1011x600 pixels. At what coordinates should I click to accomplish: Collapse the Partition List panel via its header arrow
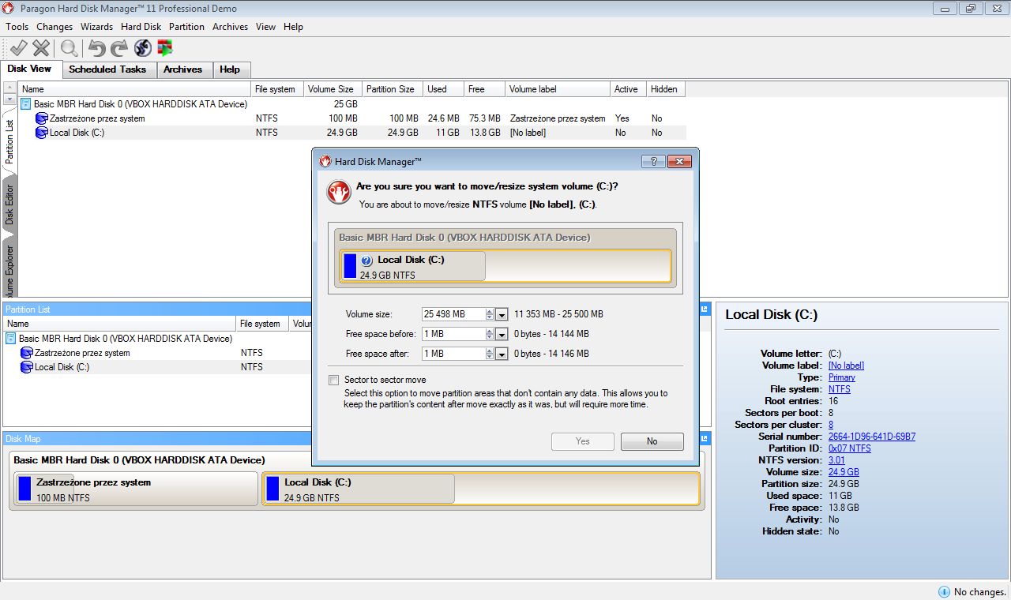click(705, 309)
